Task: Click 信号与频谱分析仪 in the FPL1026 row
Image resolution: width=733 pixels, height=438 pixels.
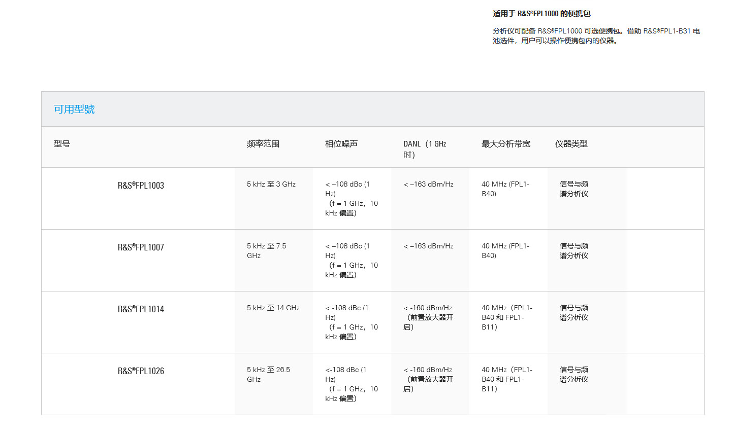Action: coord(574,375)
